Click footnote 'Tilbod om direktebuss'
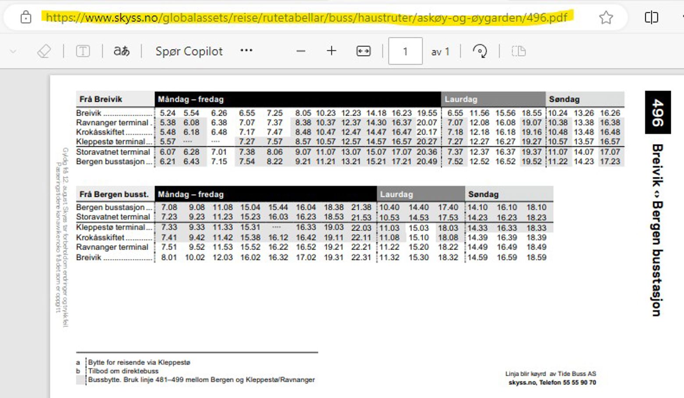This screenshot has width=684, height=398. pos(123,371)
